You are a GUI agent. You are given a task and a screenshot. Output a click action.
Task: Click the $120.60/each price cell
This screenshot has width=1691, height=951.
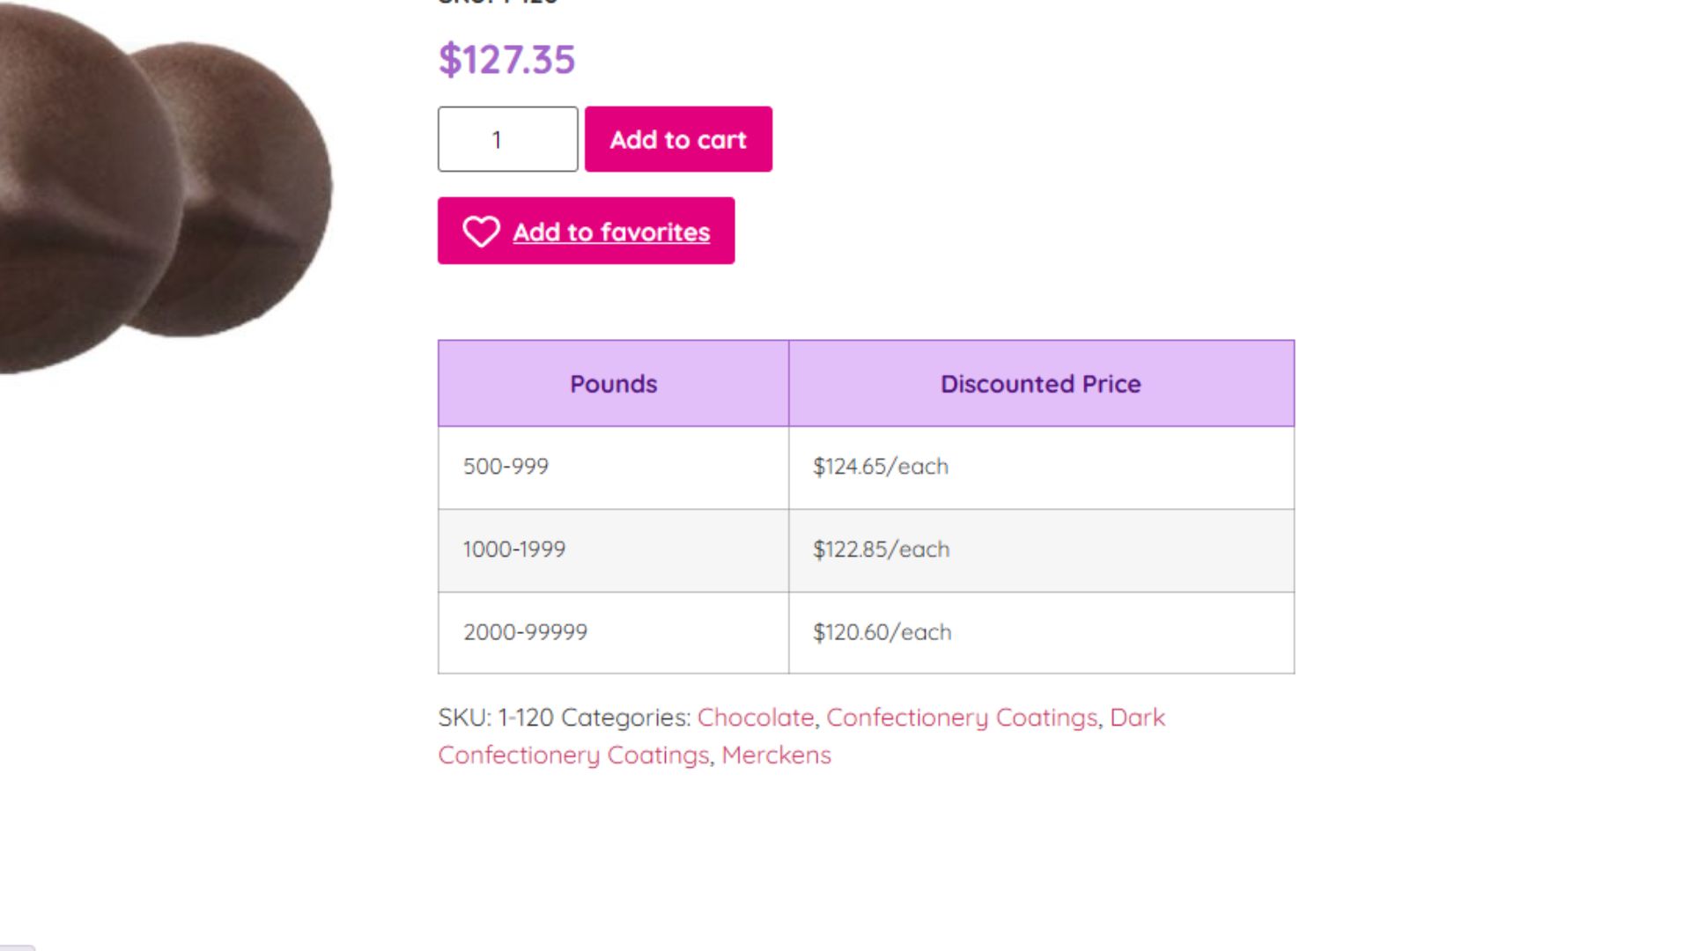click(x=1041, y=633)
